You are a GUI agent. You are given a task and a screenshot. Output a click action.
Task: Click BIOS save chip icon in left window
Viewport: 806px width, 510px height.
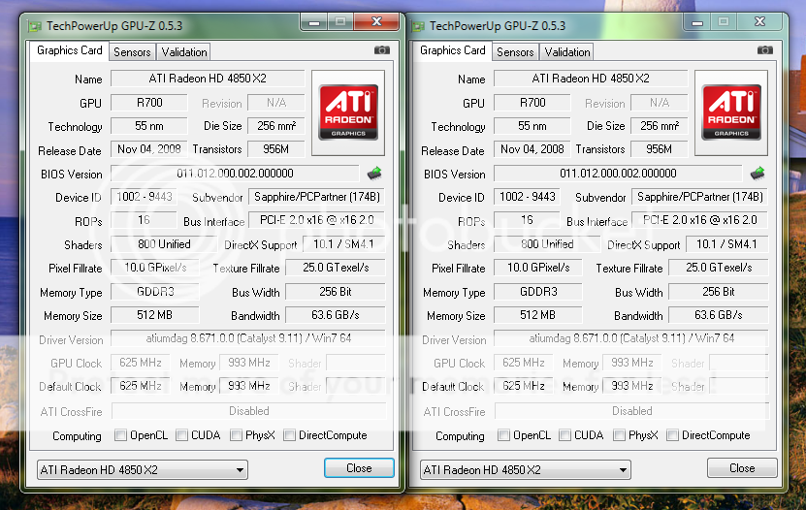[x=374, y=174]
